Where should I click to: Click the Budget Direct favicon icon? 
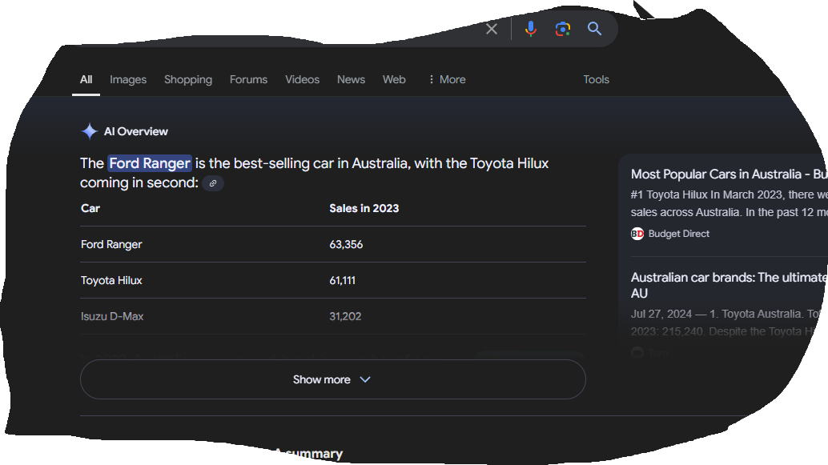pyautogui.click(x=637, y=234)
